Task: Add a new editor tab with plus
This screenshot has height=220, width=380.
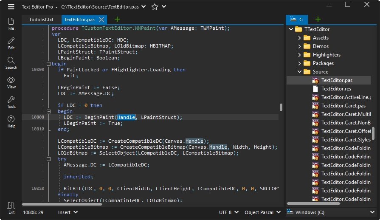Action: click(117, 20)
